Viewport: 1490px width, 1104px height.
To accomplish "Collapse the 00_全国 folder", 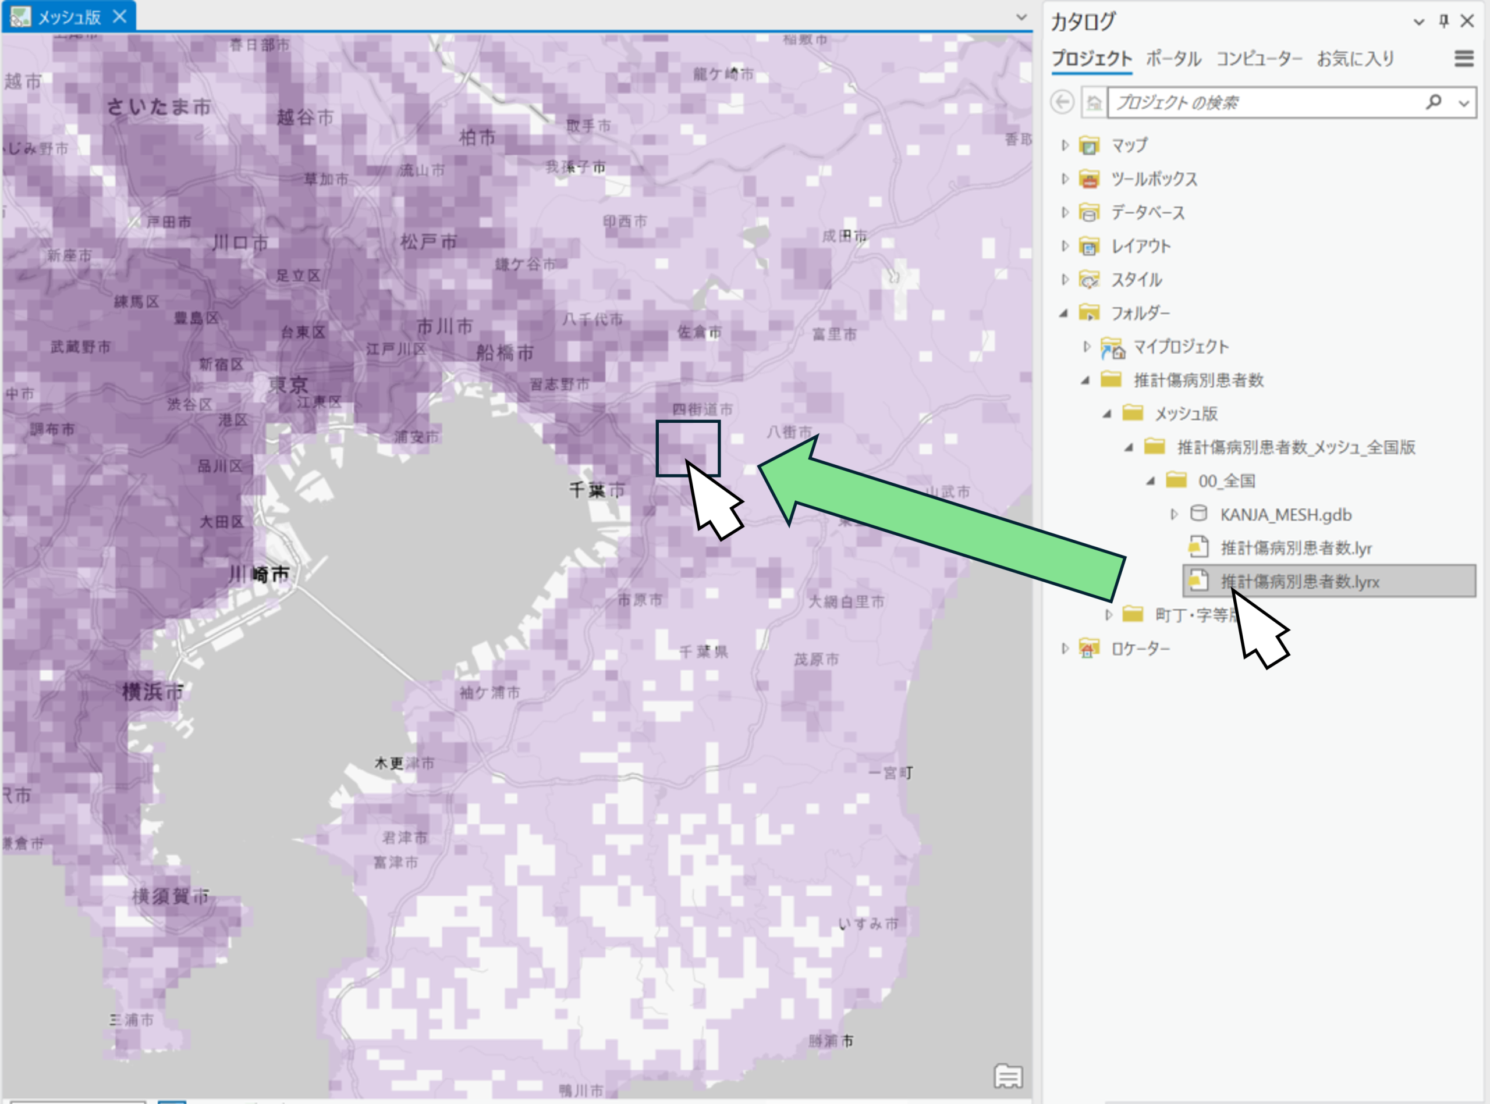I will click(1150, 480).
